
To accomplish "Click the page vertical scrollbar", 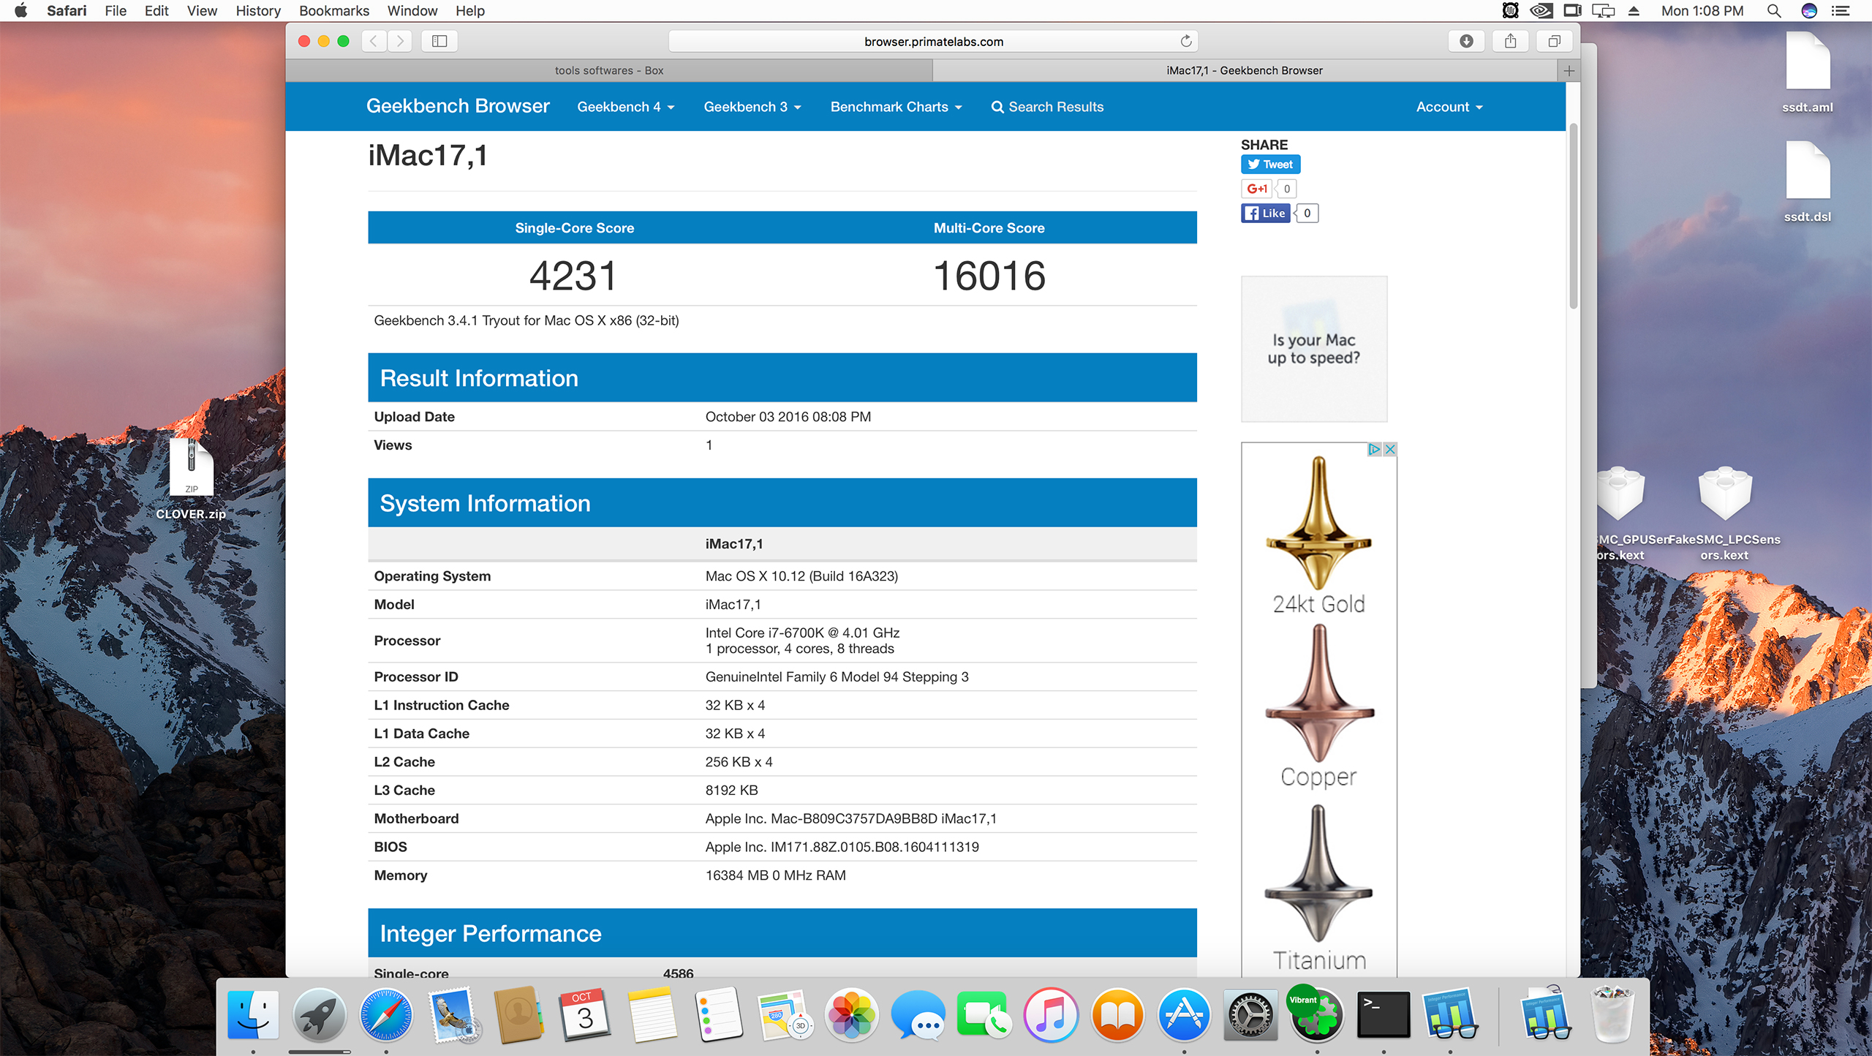I will (1573, 216).
